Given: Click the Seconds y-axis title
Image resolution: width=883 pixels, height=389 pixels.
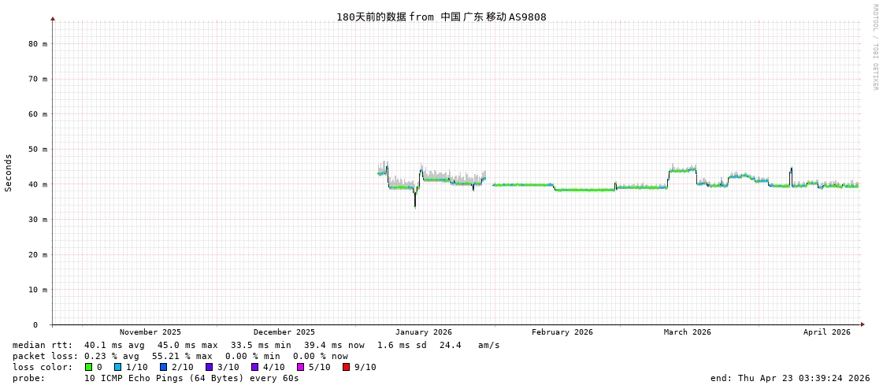Looking at the screenshot, I should coord(9,172).
